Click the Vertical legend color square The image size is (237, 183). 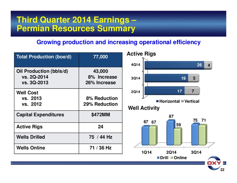(182, 101)
